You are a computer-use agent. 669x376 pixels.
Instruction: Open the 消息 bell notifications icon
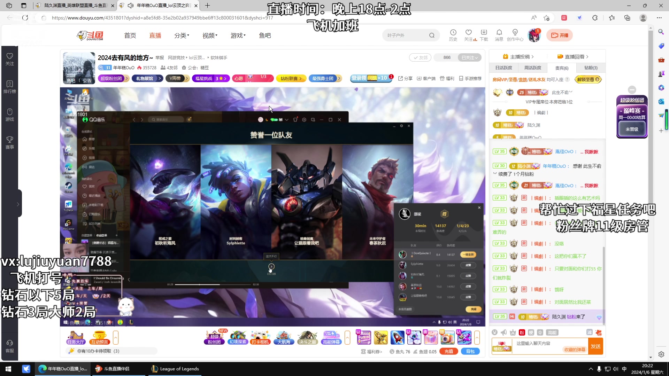(x=499, y=35)
